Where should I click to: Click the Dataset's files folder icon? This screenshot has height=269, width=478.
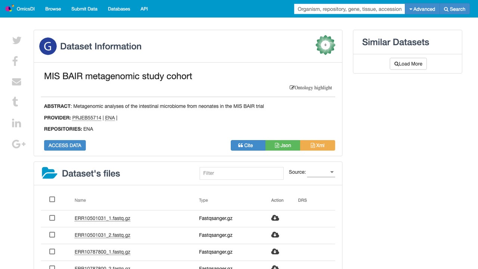pyautogui.click(x=49, y=173)
